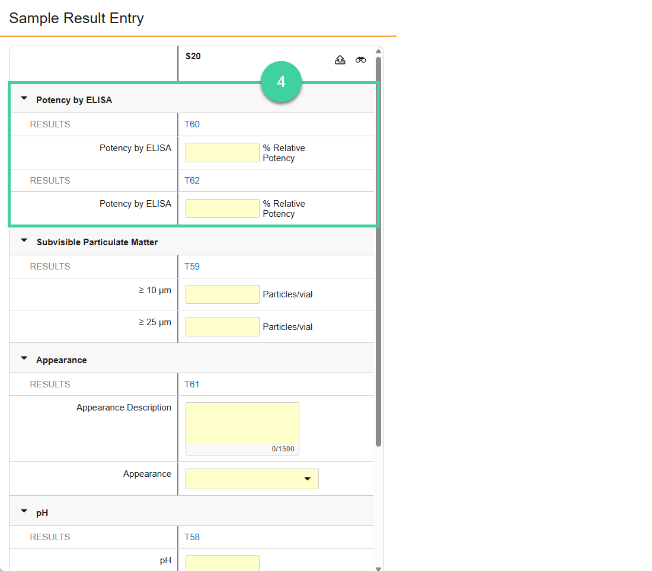The height and width of the screenshot is (571, 652).
Task: Collapse the Potency by ELISA section
Action: click(x=24, y=99)
